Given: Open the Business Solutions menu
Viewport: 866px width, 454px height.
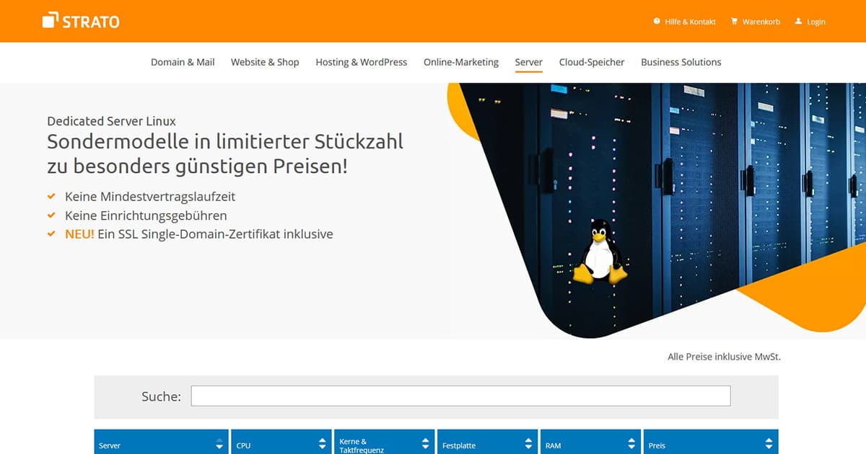Looking at the screenshot, I should point(681,62).
